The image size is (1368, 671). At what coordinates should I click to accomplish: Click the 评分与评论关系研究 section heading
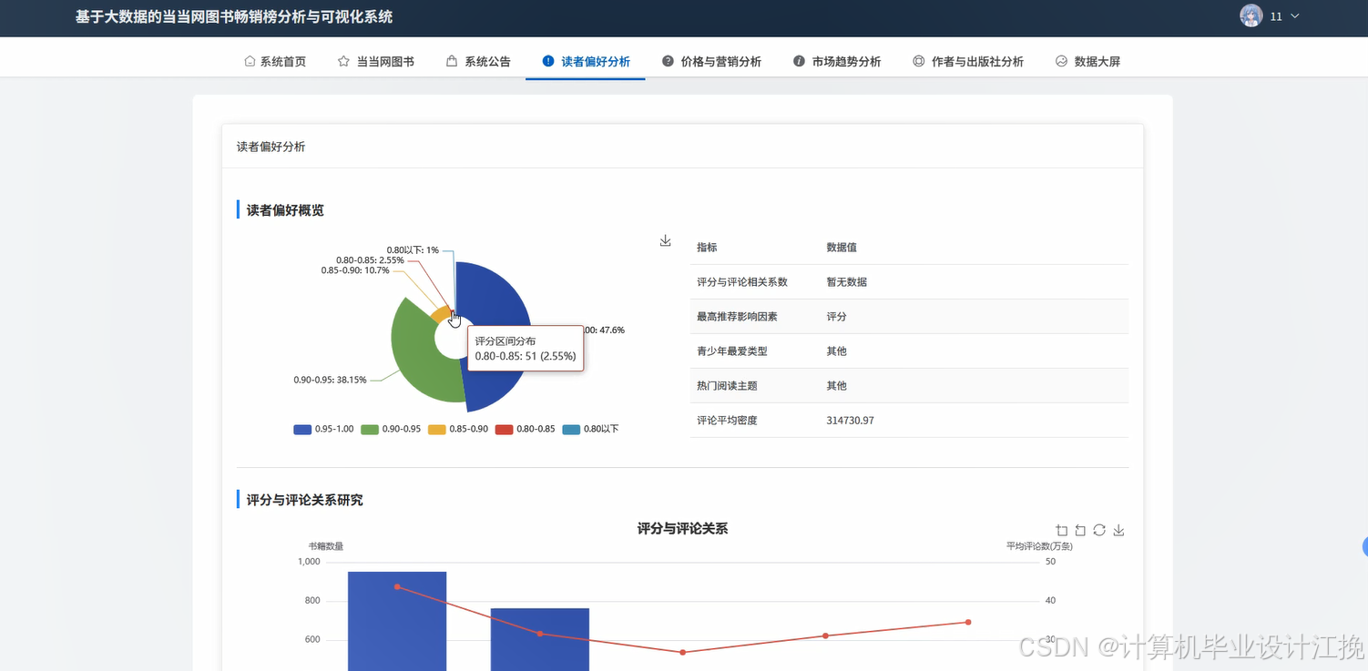click(304, 500)
